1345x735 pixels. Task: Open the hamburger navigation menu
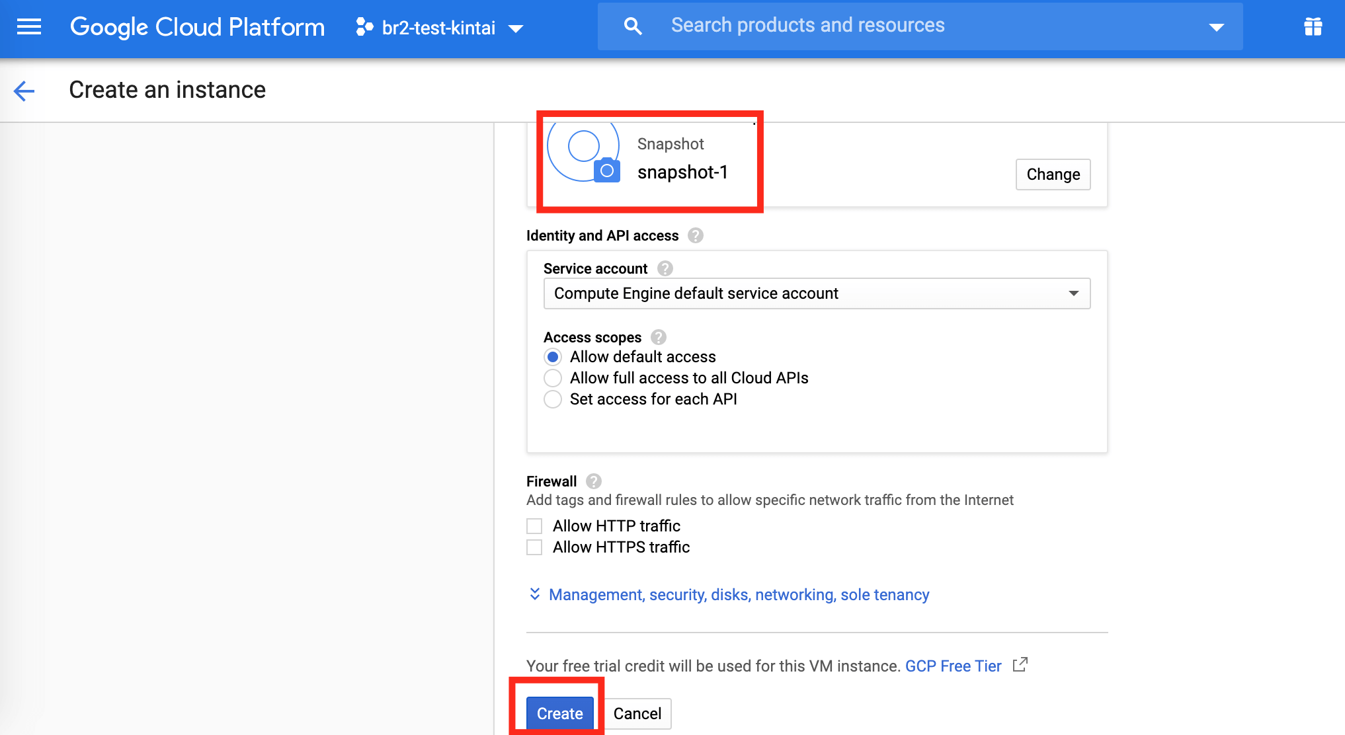point(29,27)
